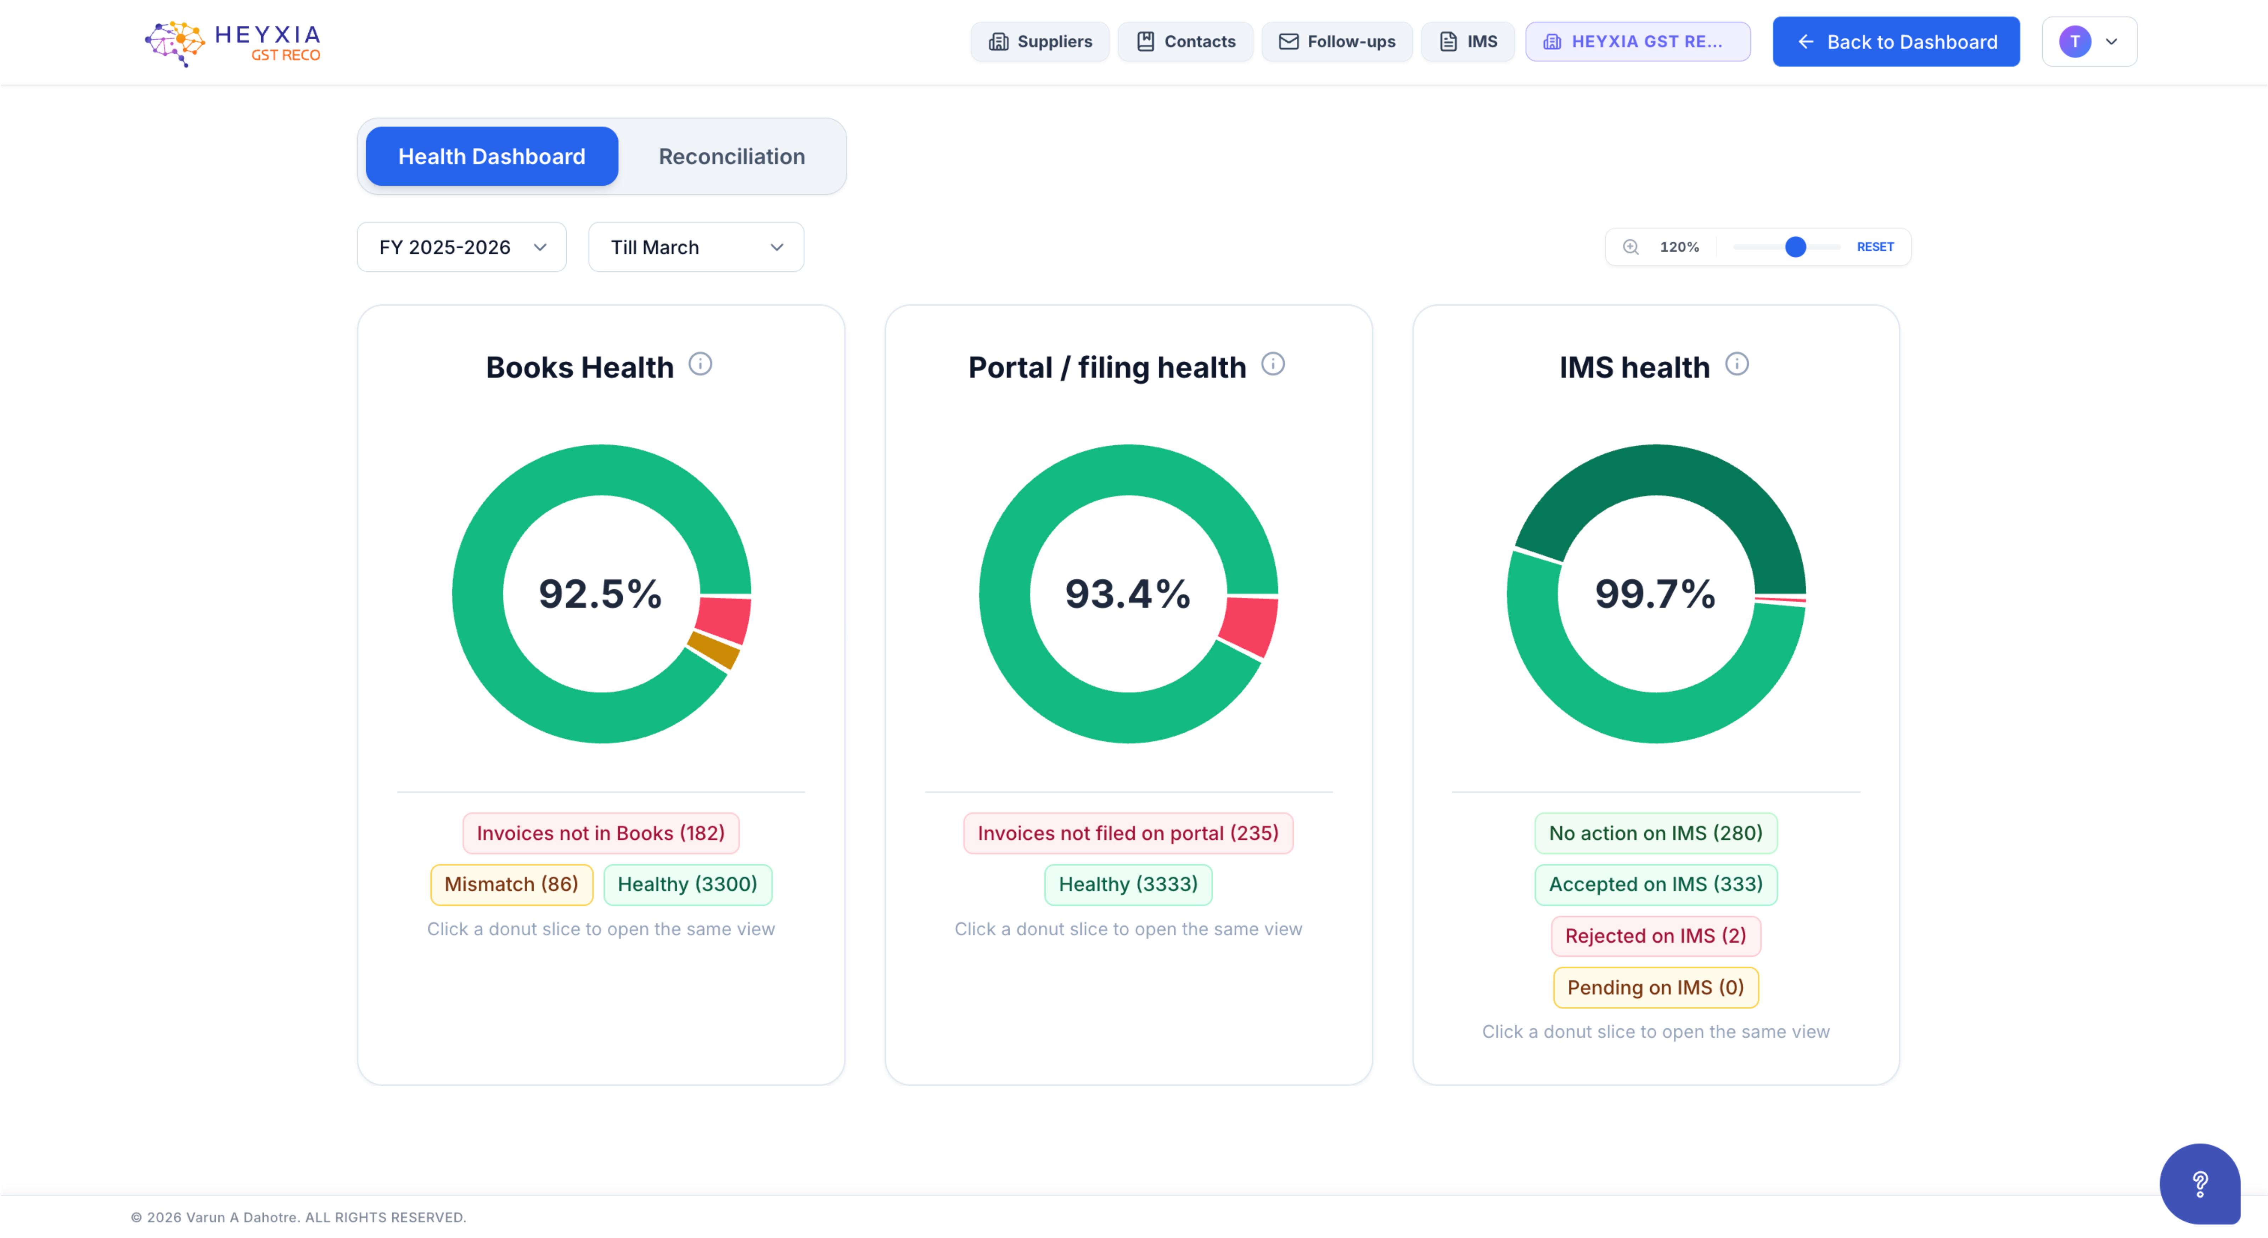
Task: Select the HEYXIA GST RE... company button
Action: pos(1638,41)
